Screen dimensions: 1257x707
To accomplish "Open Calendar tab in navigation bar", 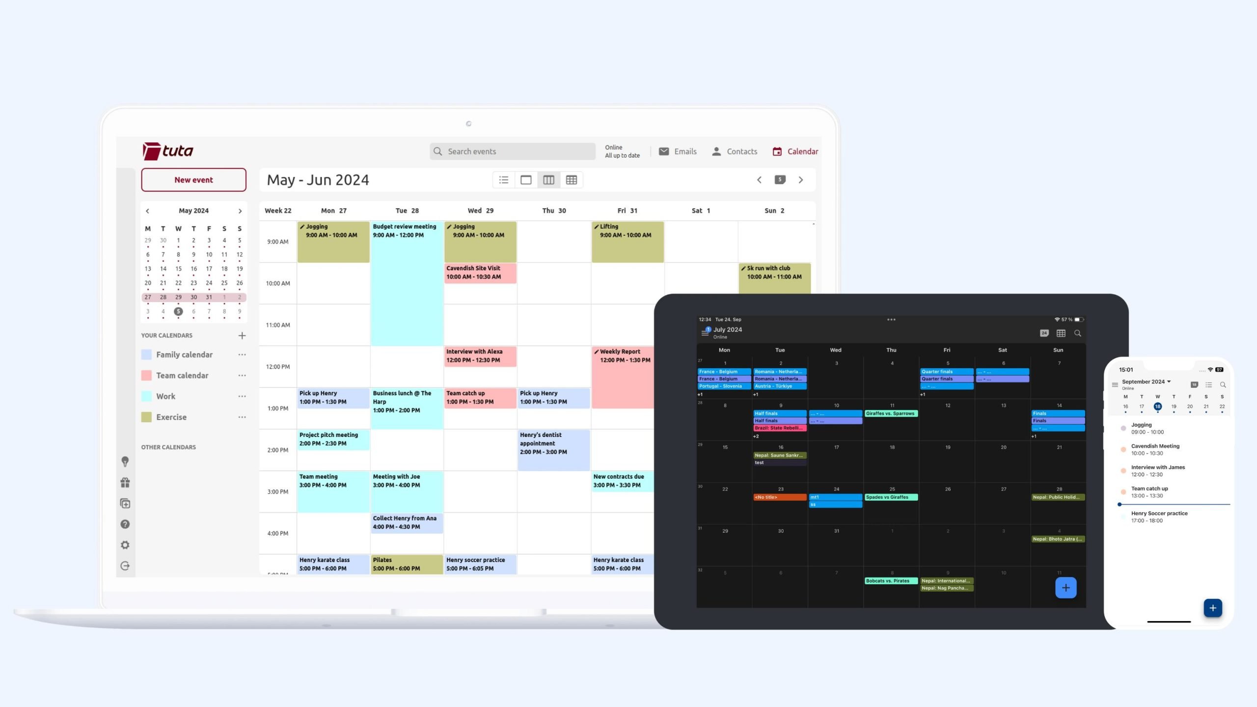I will coord(795,151).
